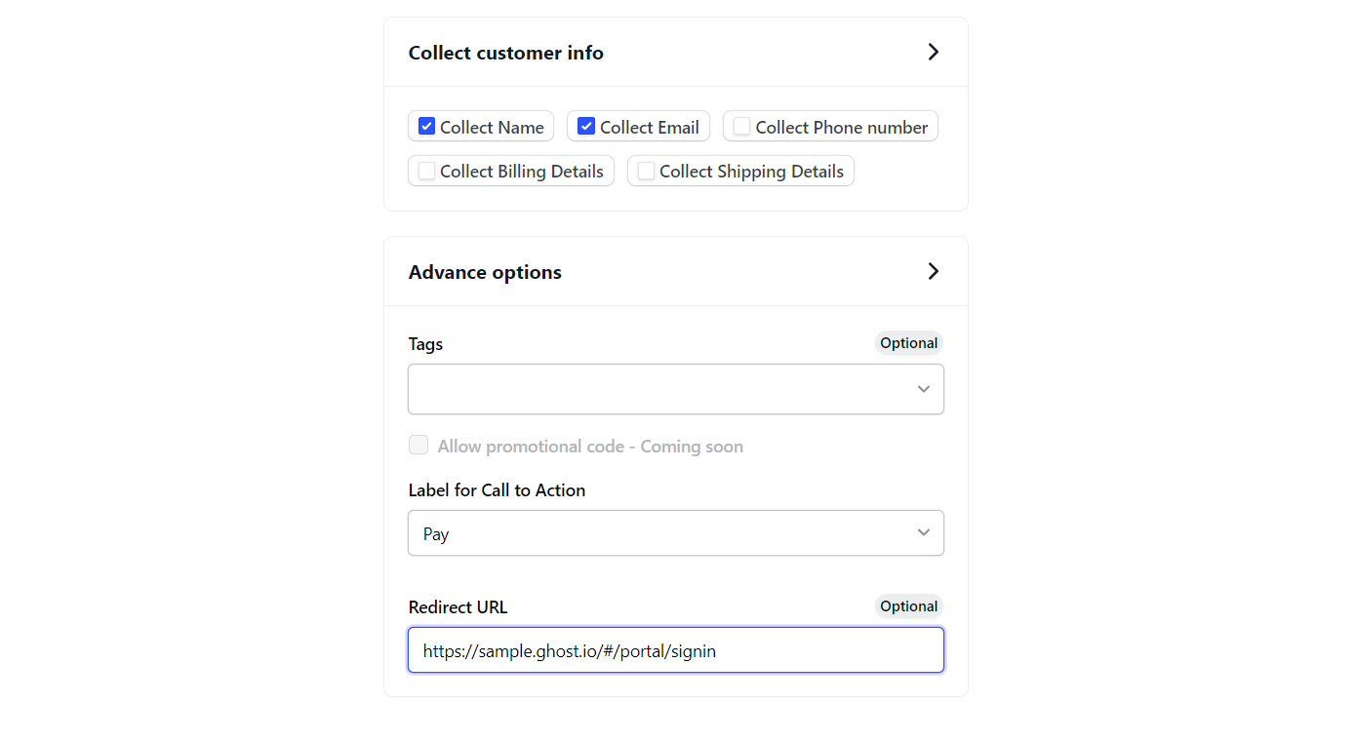The width and height of the screenshot is (1356, 742).
Task: Collapse the Advance options section chevron
Action: [934, 271]
